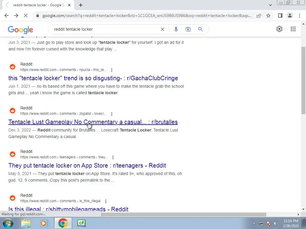Click the May 8, 2021 result snippet
306x229 pixels.
coord(95,177)
